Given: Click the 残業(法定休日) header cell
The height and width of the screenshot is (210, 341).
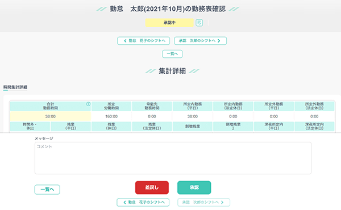Looking at the screenshot, I should coord(152,127).
